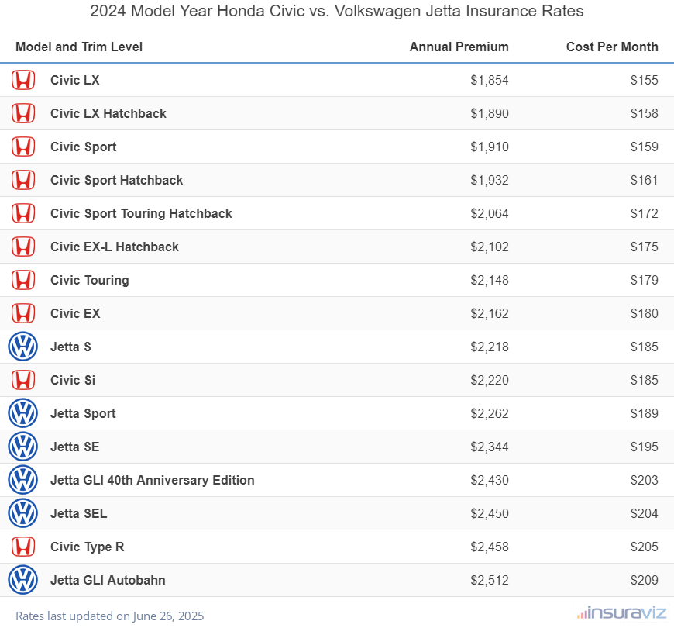Image resolution: width=674 pixels, height=628 pixels.
Task: Click the Rates last updated date note
Action: tap(109, 616)
